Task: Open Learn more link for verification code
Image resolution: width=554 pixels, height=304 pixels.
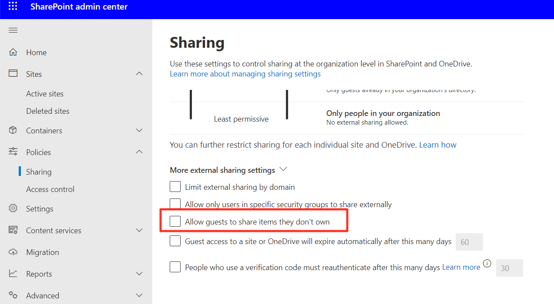Action: 461,267
